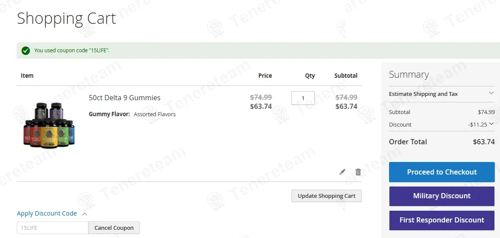Click the Estimate Shipping and Tax label

423,94
